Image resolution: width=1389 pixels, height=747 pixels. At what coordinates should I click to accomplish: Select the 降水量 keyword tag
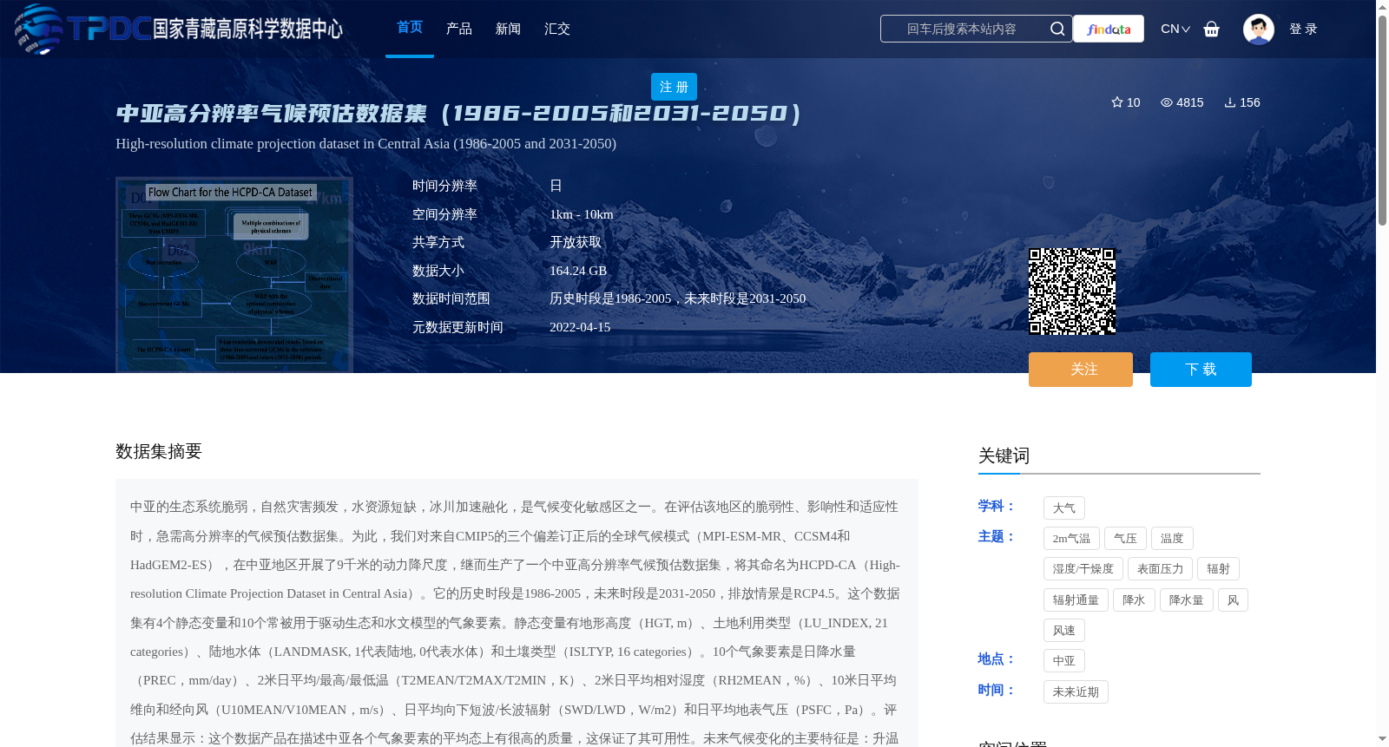tap(1187, 600)
